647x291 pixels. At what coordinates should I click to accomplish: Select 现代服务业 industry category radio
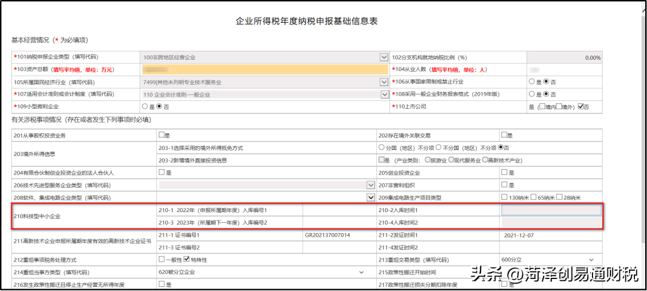coord(452,160)
